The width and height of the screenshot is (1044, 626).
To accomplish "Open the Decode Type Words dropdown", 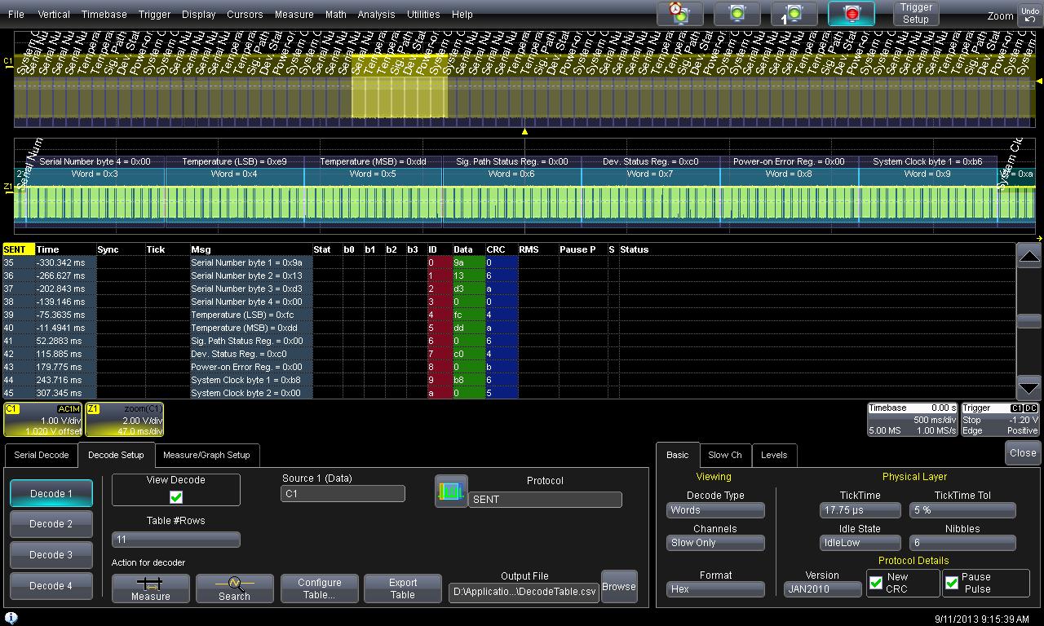I will [x=715, y=510].
